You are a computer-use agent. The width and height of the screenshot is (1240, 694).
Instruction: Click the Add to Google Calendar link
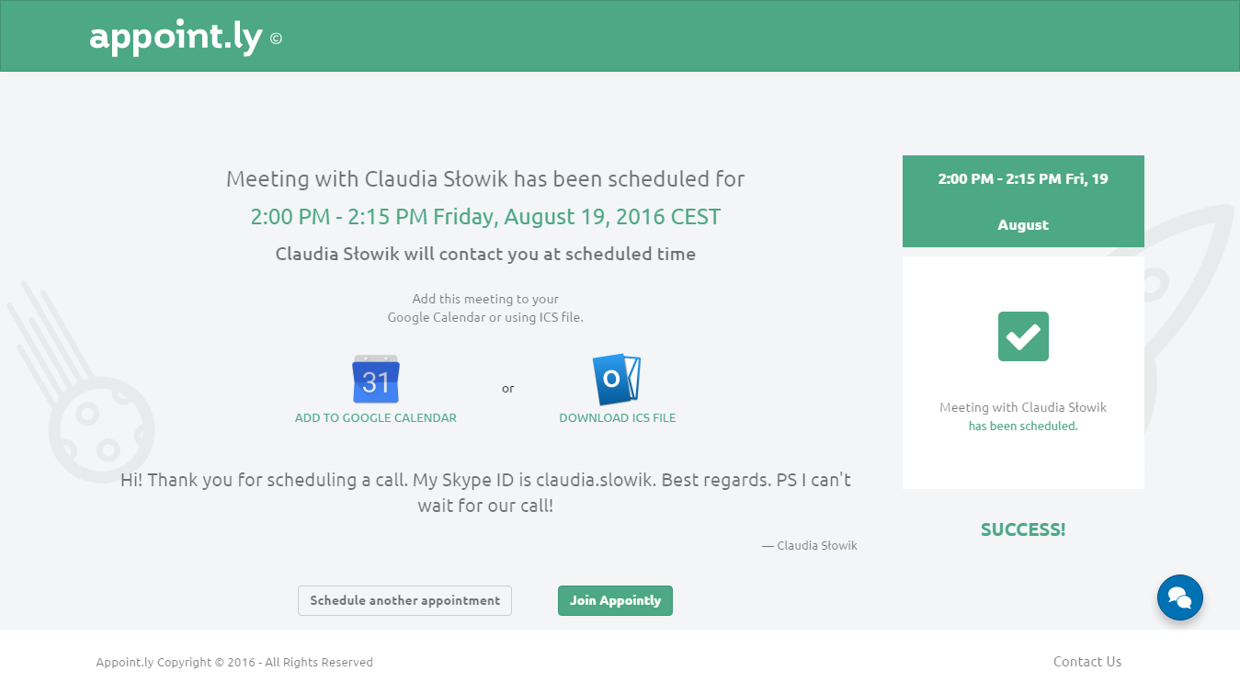click(x=375, y=417)
